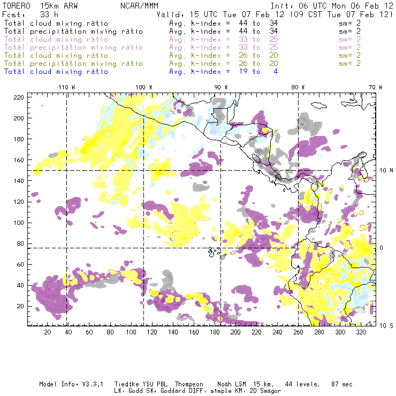Select the purple "Total precipitation mixing ratio" legend label

click(x=73, y=48)
